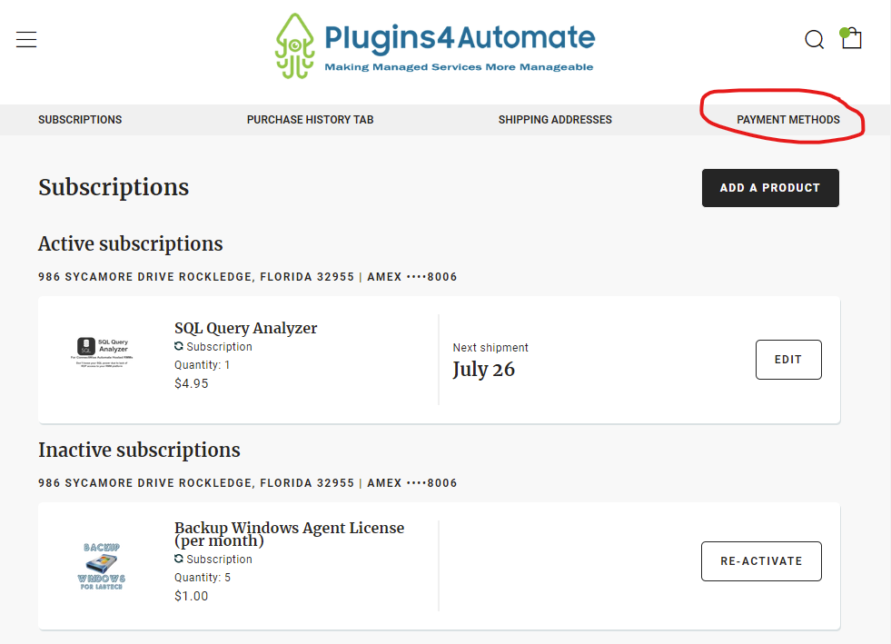891x644 pixels.
Task: Click the Subscriptions page heading
Action: click(x=114, y=188)
